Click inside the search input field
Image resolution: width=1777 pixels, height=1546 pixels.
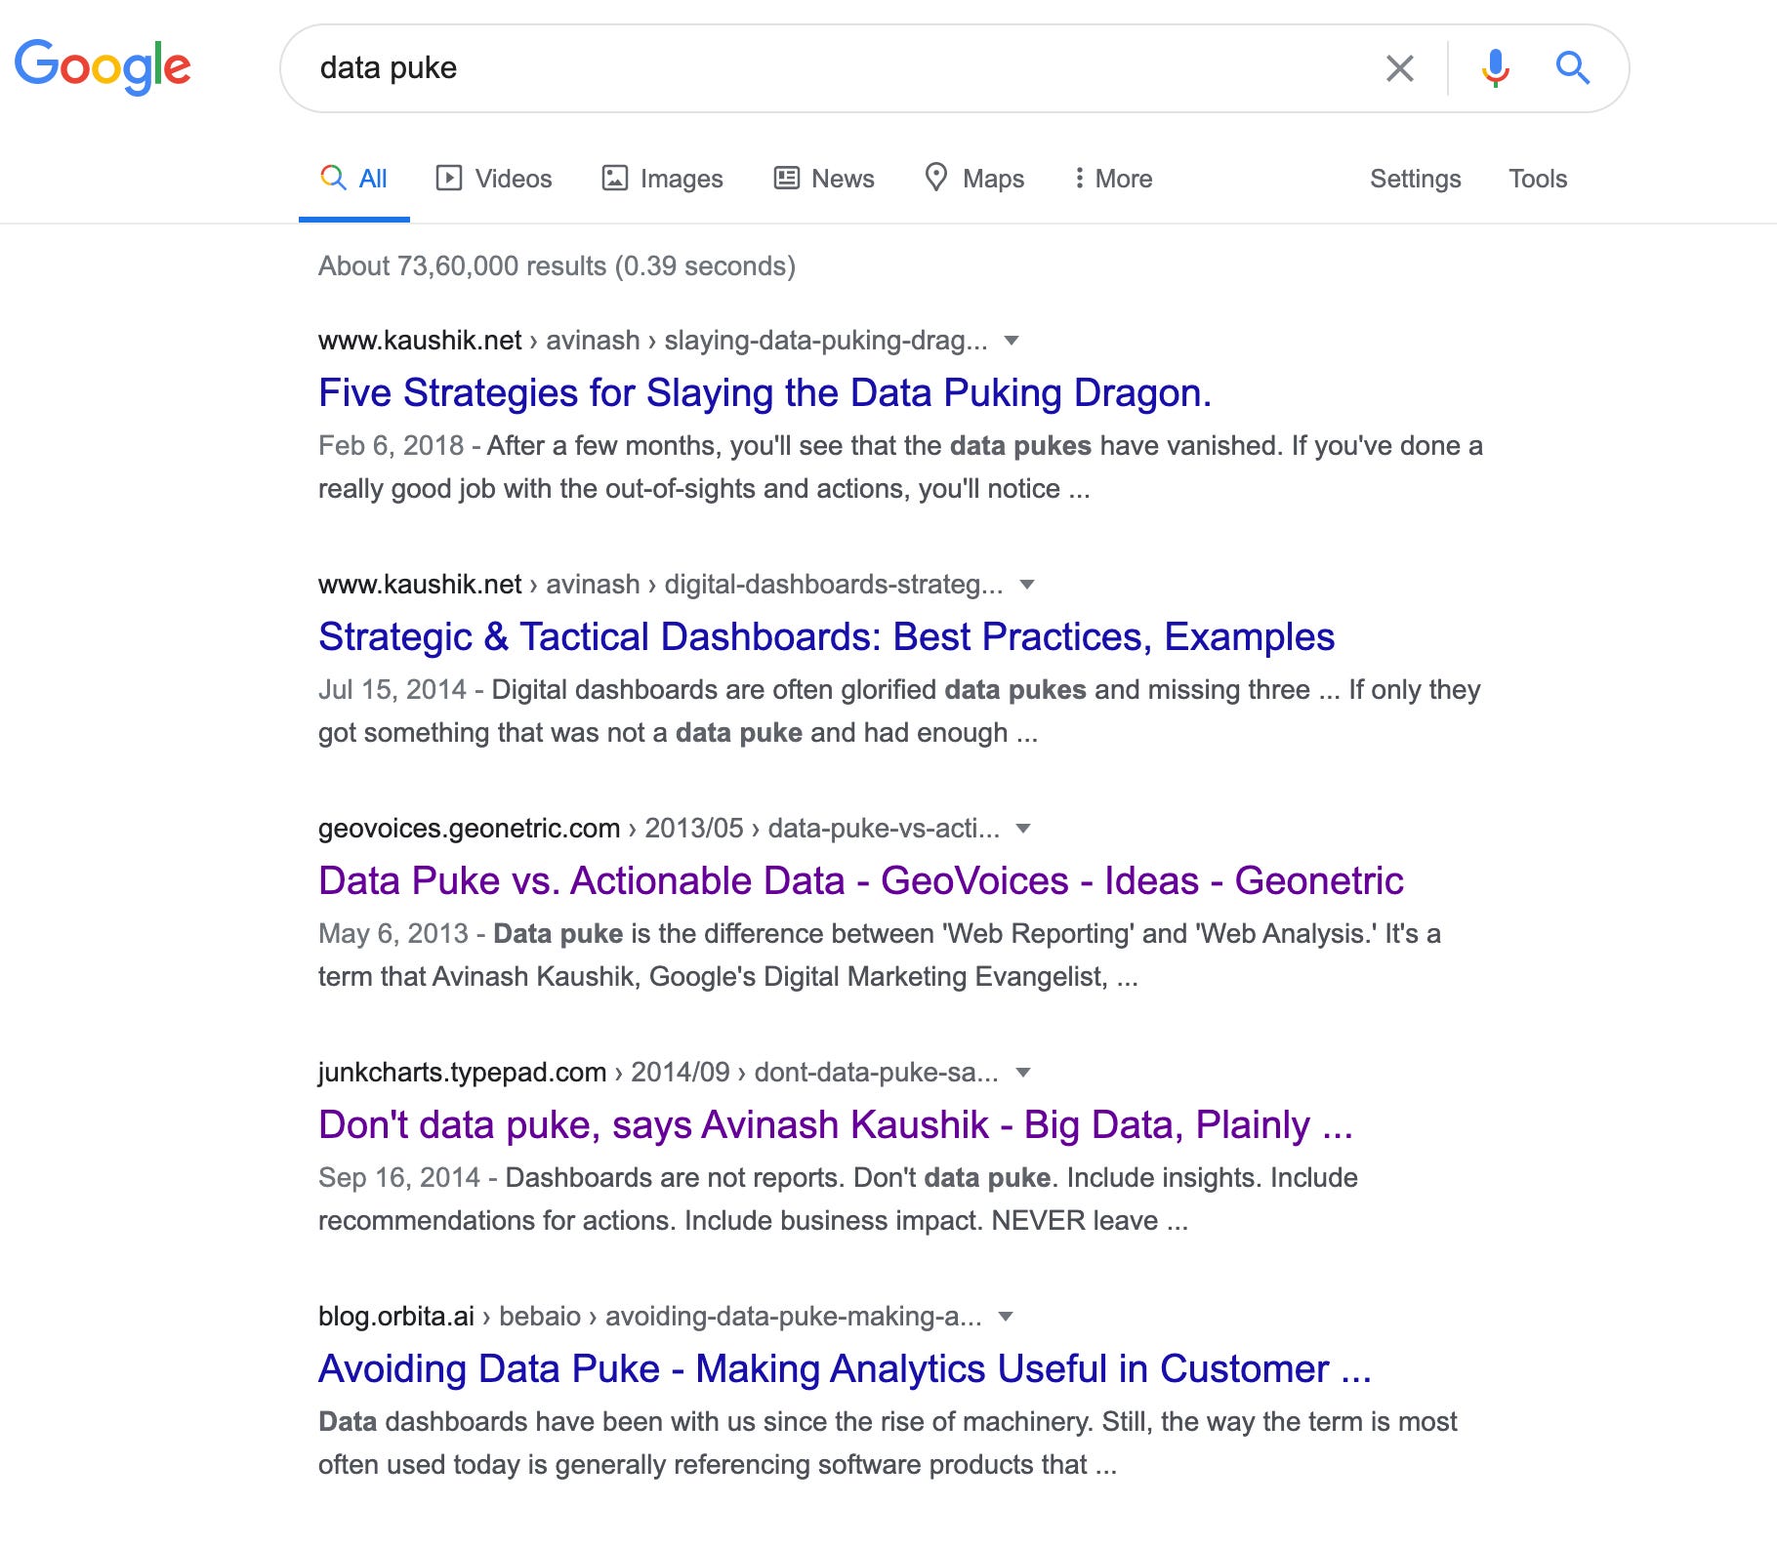781,68
